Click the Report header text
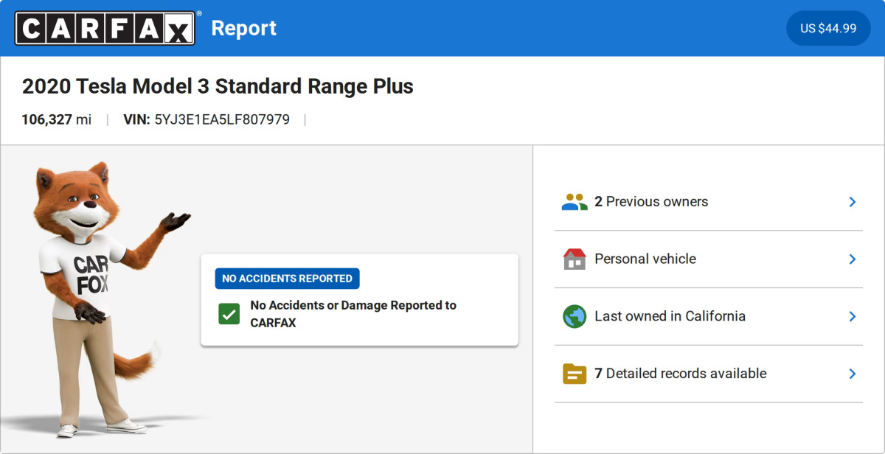 [243, 28]
